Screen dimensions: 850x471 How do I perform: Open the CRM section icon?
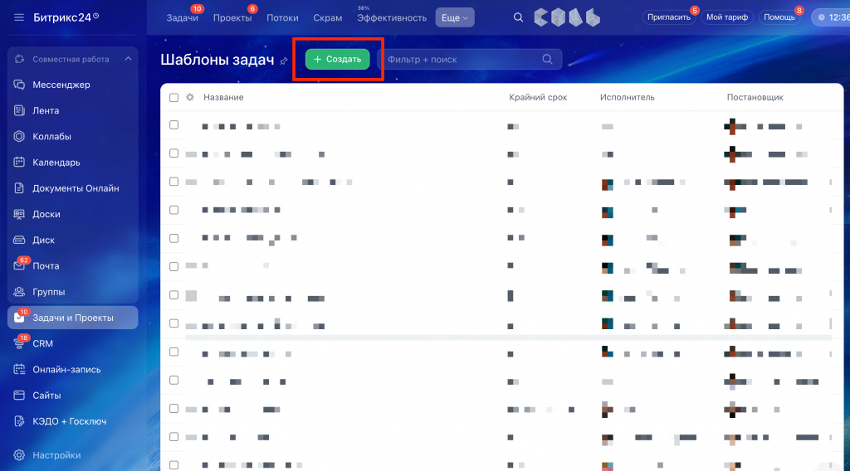click(19, 343)
